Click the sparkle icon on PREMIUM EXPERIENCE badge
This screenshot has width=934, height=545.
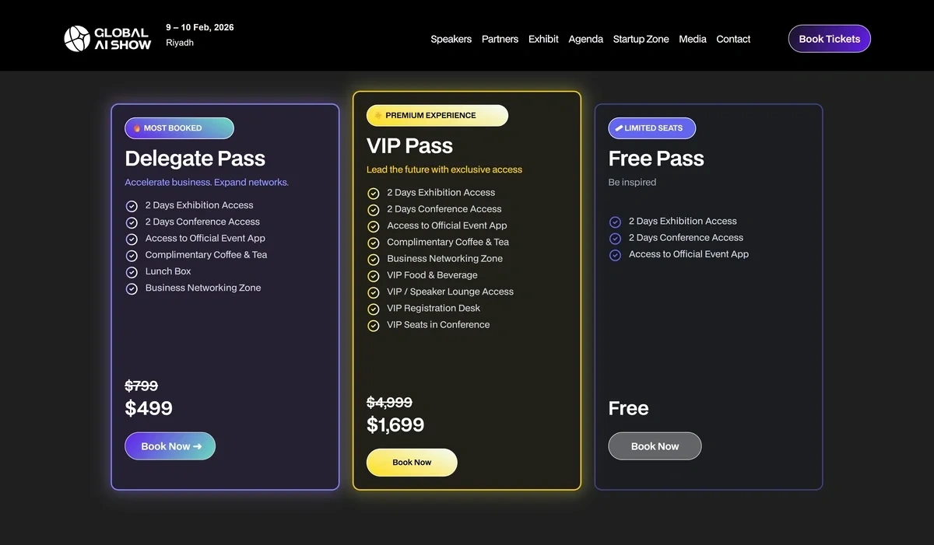coord(378,115)
